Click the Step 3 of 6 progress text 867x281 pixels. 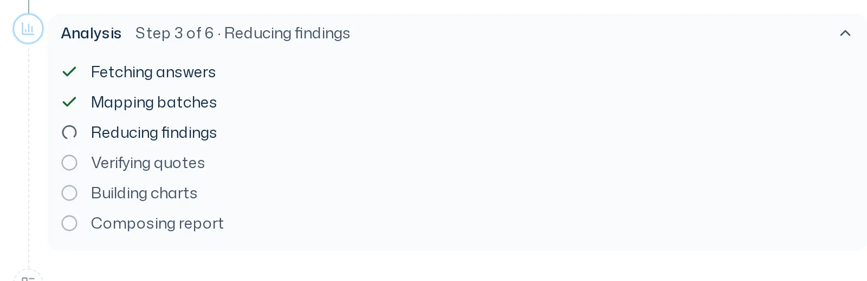click(174, 34)
